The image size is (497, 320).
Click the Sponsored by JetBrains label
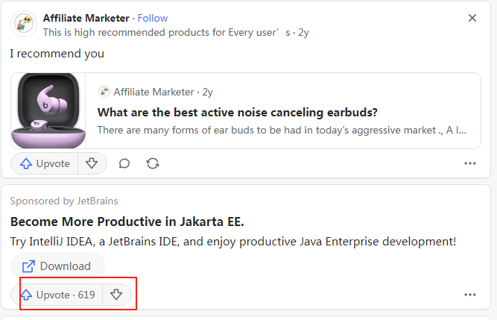pos(64,201)
